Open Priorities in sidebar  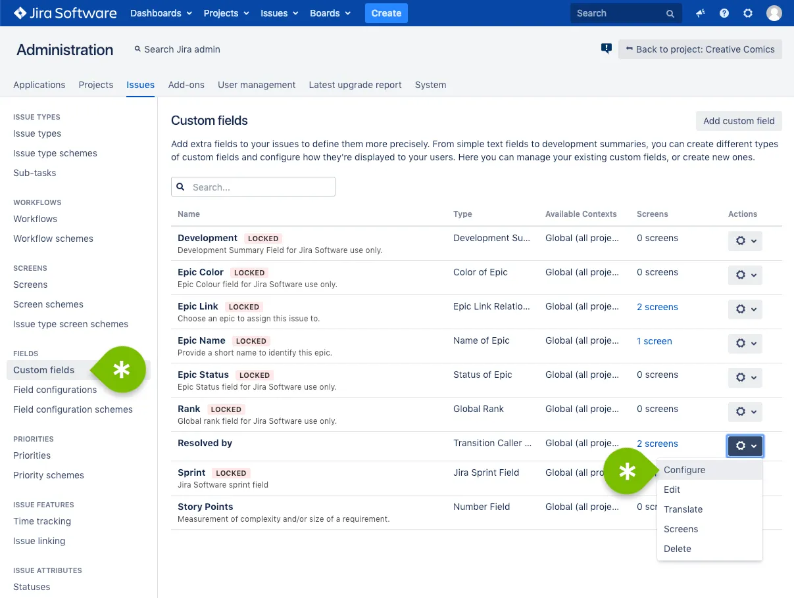pyautogui.click(x=32, y=455)
